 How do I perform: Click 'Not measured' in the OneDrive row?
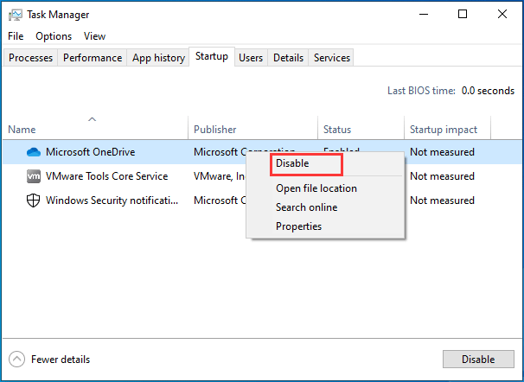[442, 152]
